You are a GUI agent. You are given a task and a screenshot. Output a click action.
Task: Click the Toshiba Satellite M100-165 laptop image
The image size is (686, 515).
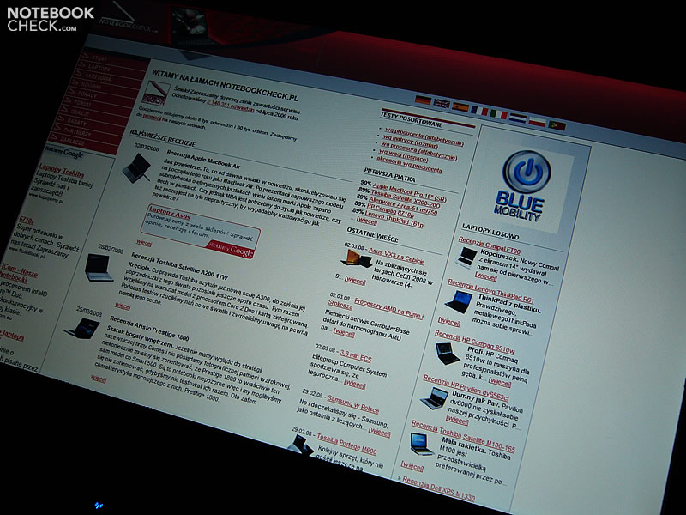[422, 444]
